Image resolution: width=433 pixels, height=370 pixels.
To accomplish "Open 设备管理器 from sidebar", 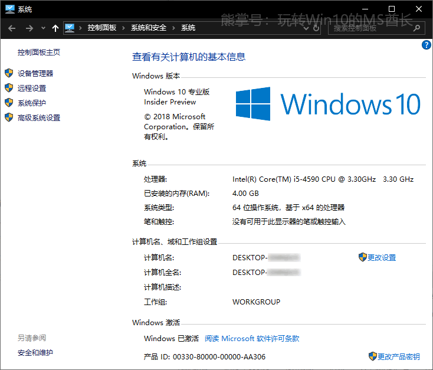I will [x=35, y=74].
